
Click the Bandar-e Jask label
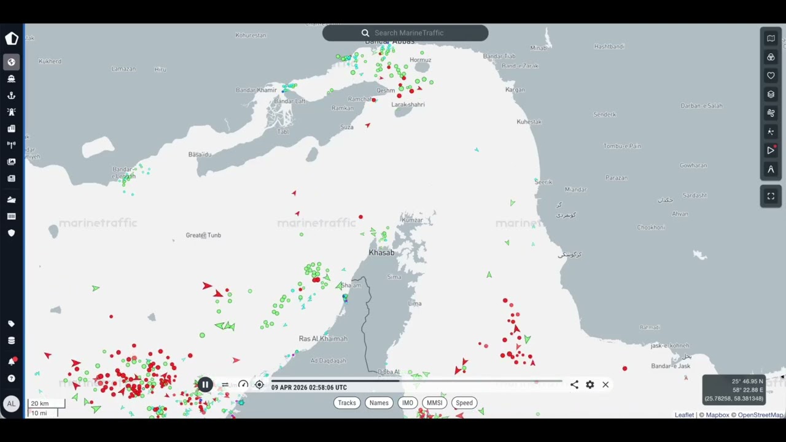coord(671,366)
